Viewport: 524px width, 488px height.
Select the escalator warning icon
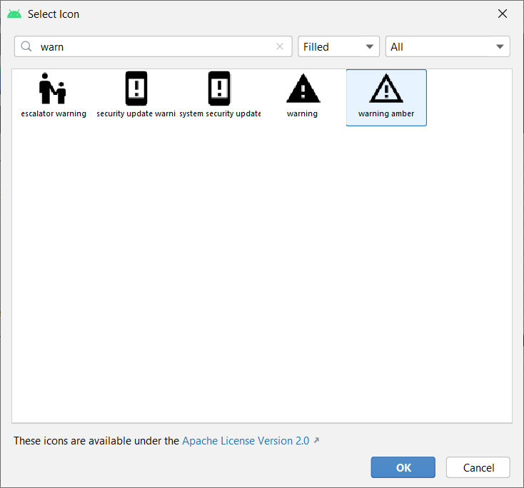point(53,88)
